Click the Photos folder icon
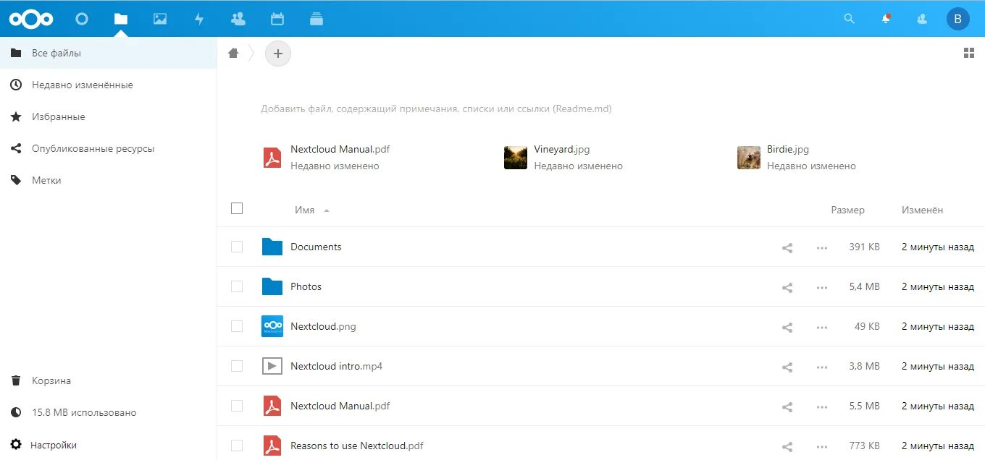This screenshot has height=460, width=985. coord(272,286)
